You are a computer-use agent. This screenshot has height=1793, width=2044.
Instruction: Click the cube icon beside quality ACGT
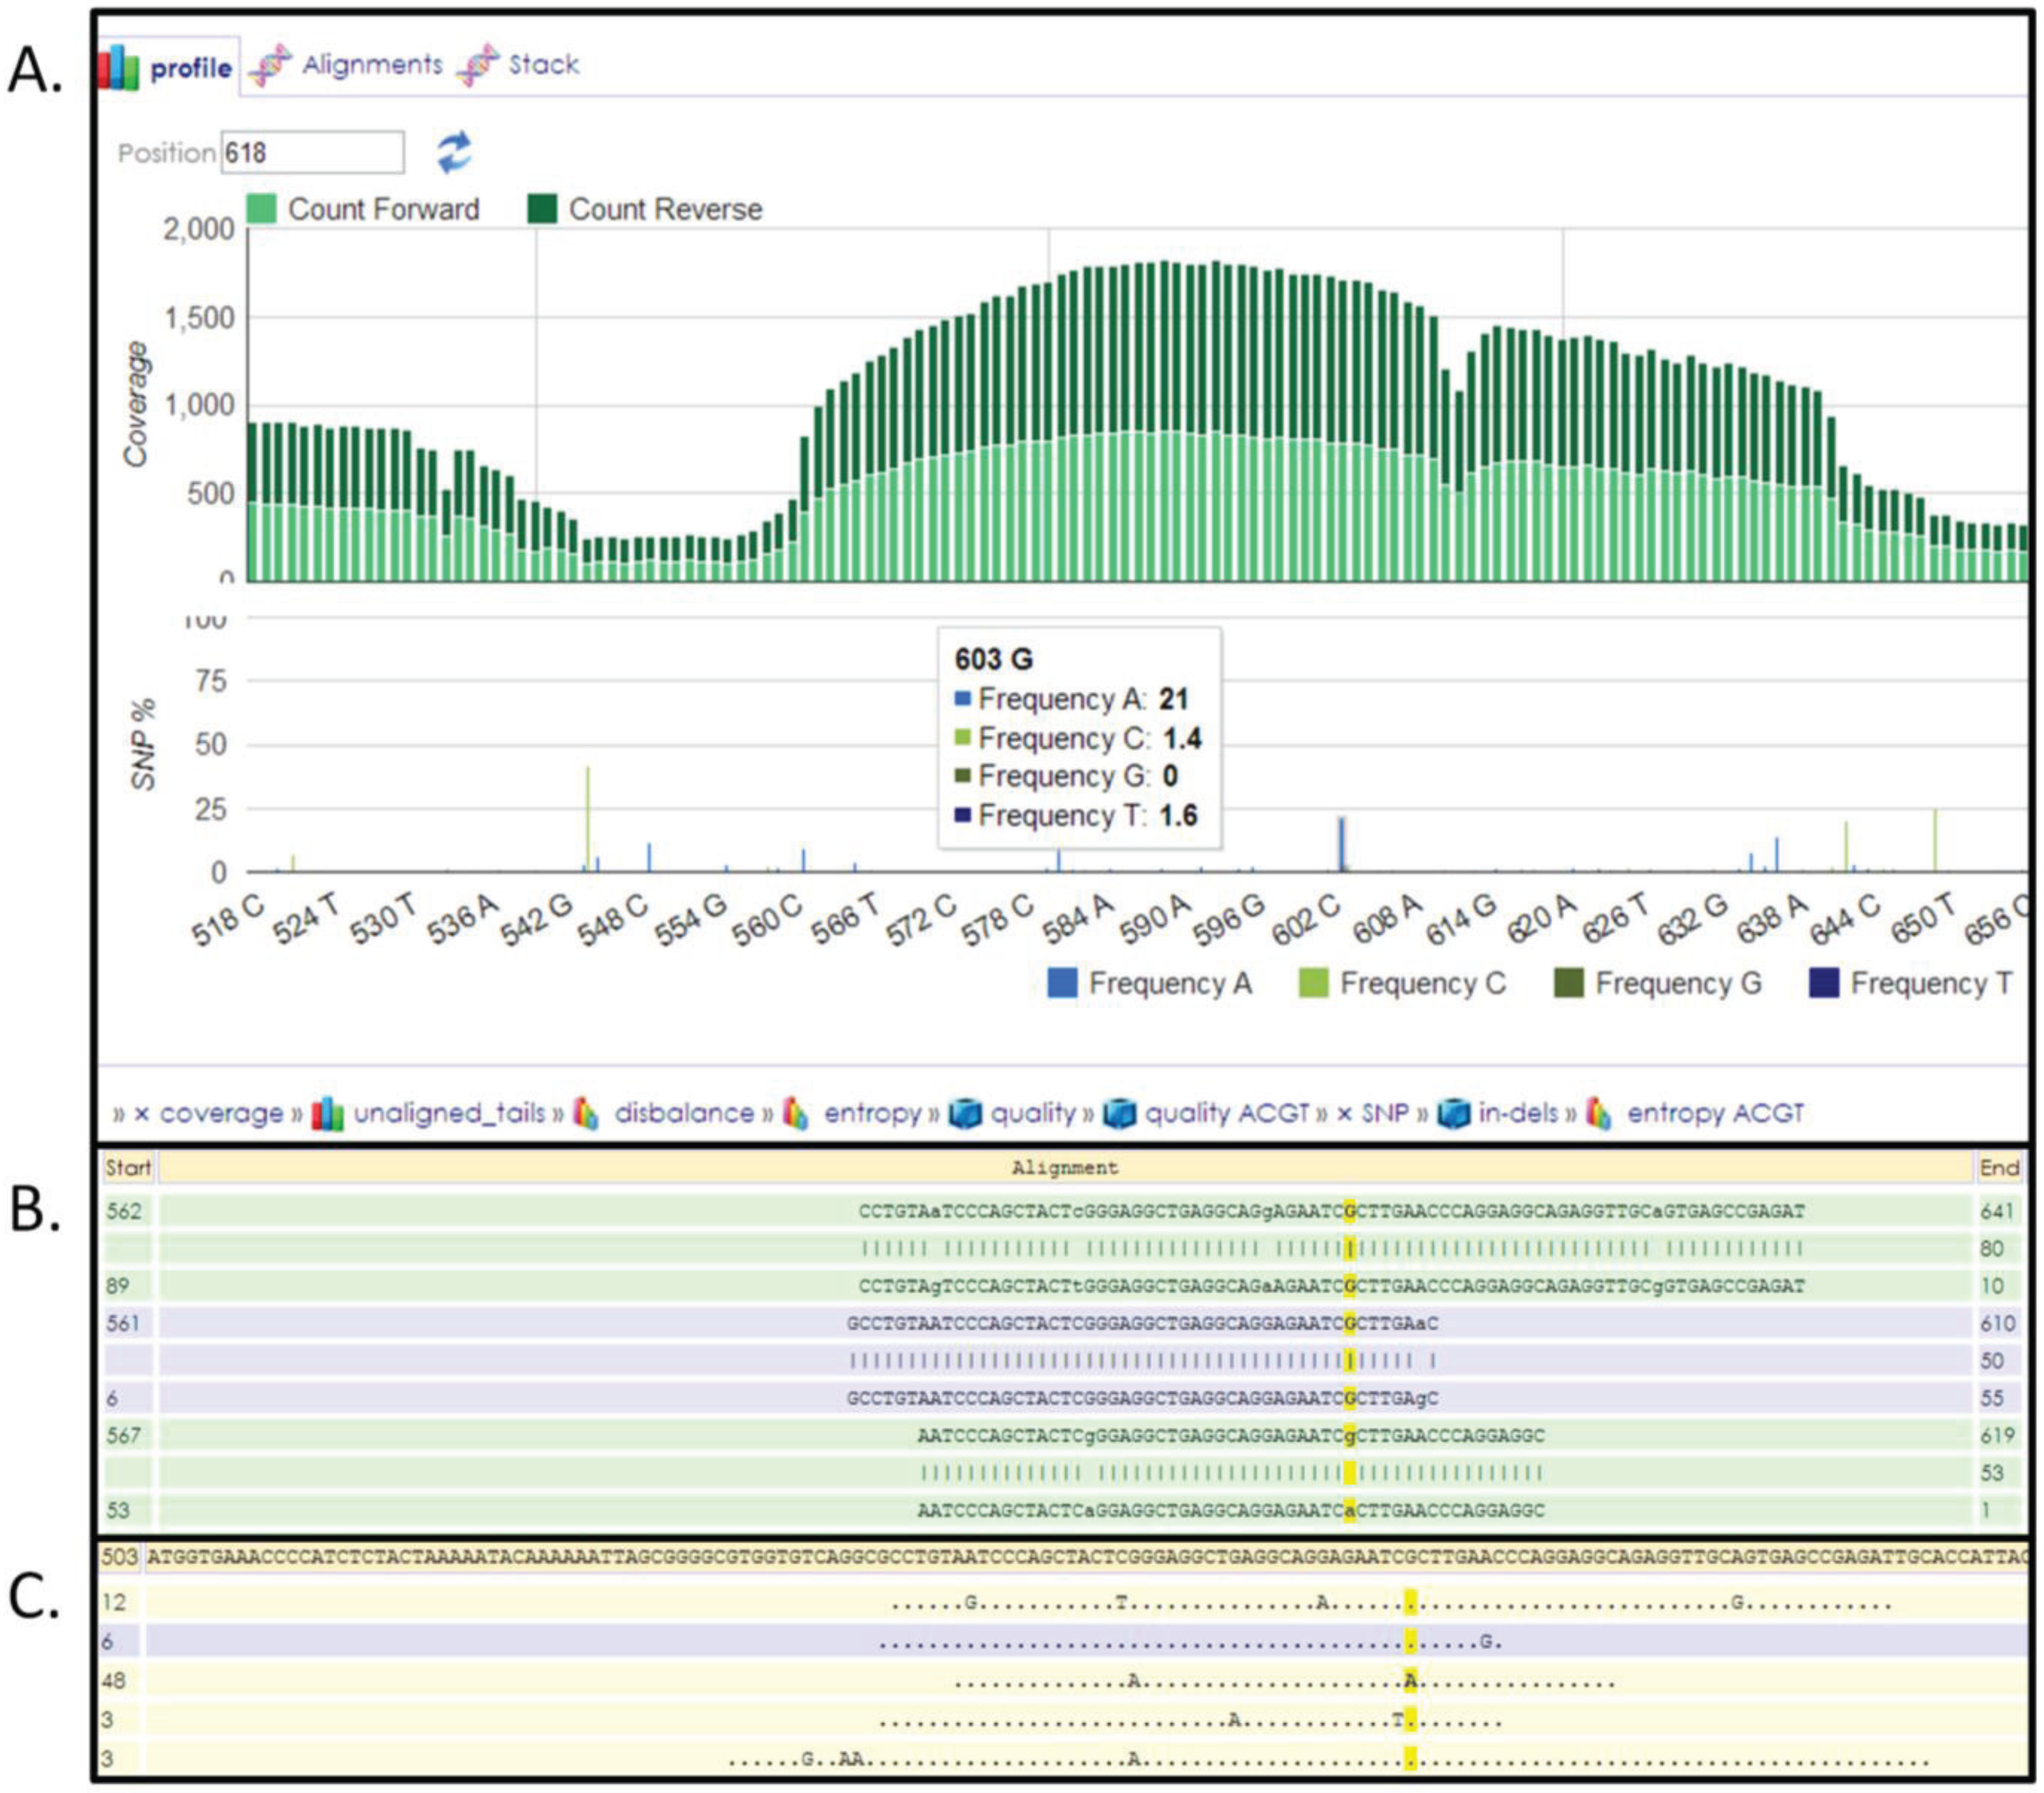pyautogui.click(x=1119, y=1114)
